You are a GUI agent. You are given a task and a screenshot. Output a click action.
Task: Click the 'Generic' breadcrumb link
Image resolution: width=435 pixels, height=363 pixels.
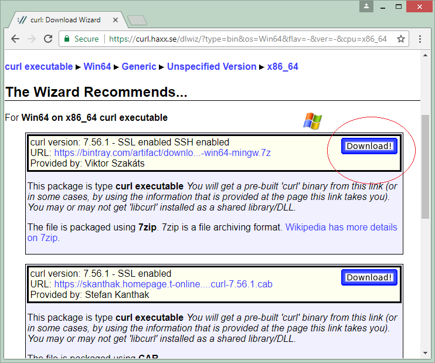(x=139, y=67)
